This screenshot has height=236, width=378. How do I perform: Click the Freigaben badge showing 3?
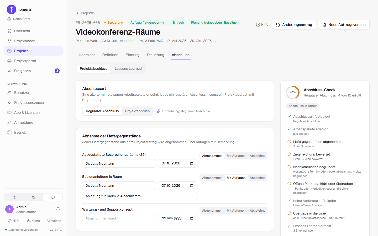coord(57,71)
